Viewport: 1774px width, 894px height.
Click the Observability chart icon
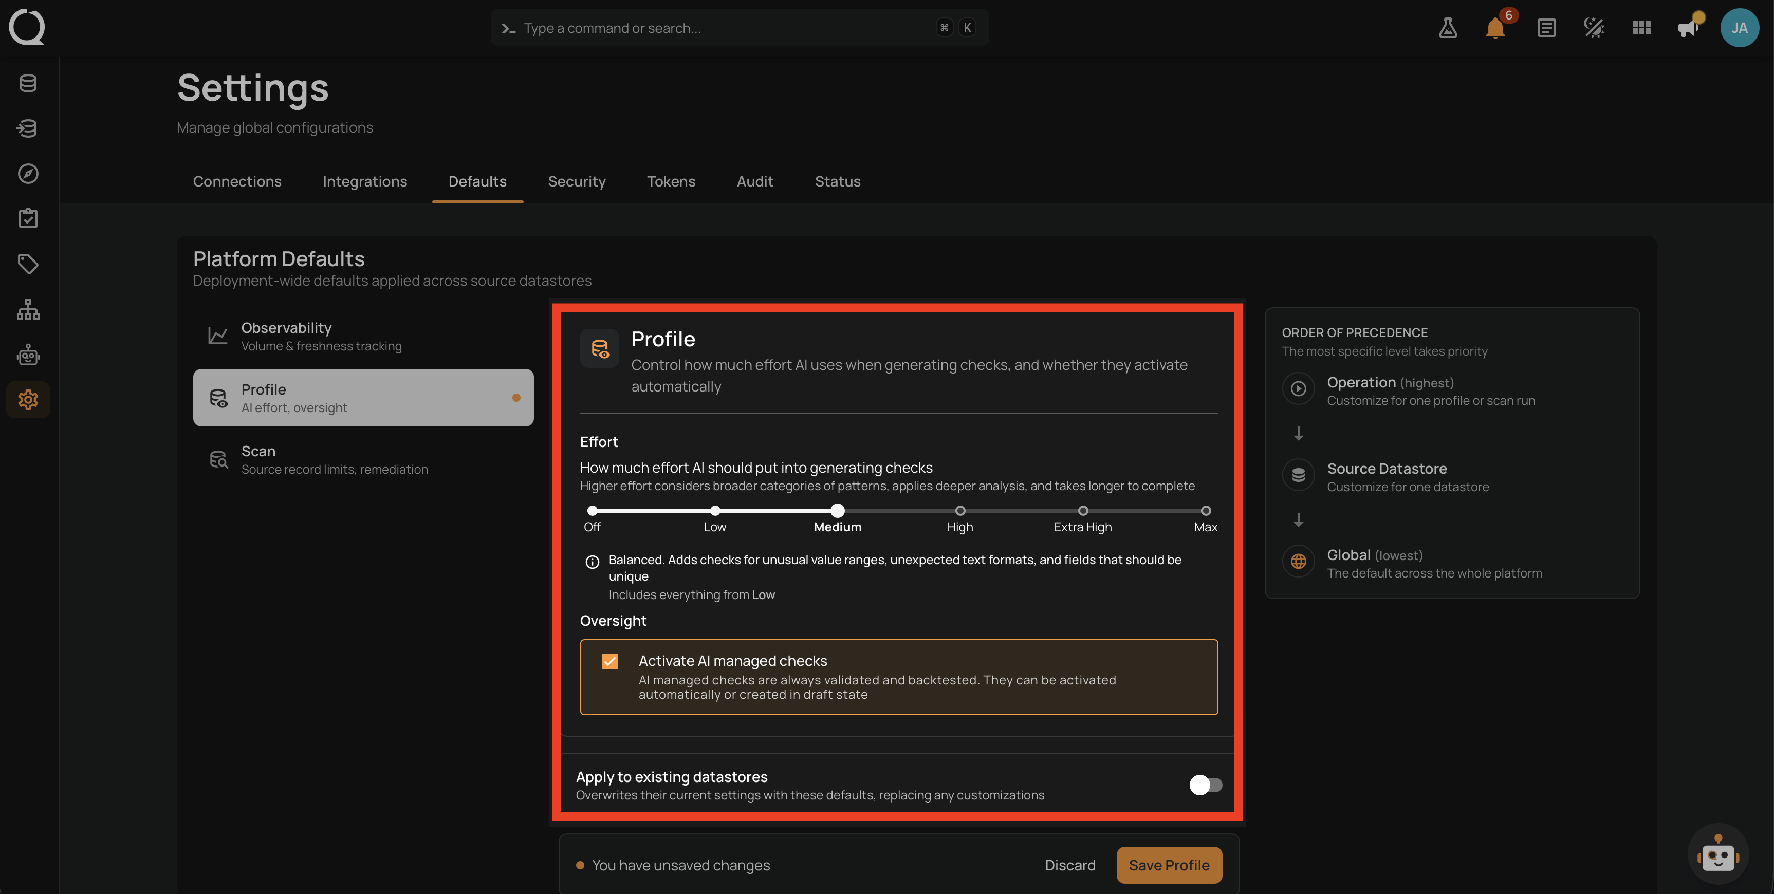pos(217,336)
